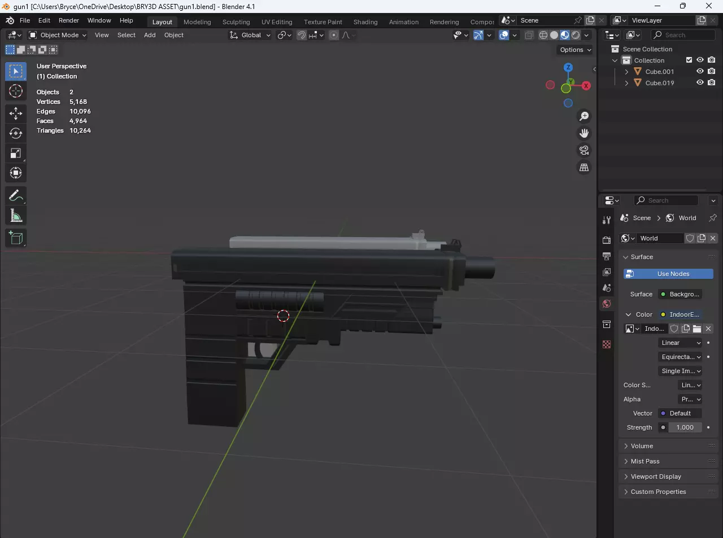Open the View Layer properties tab

(607, 272)
